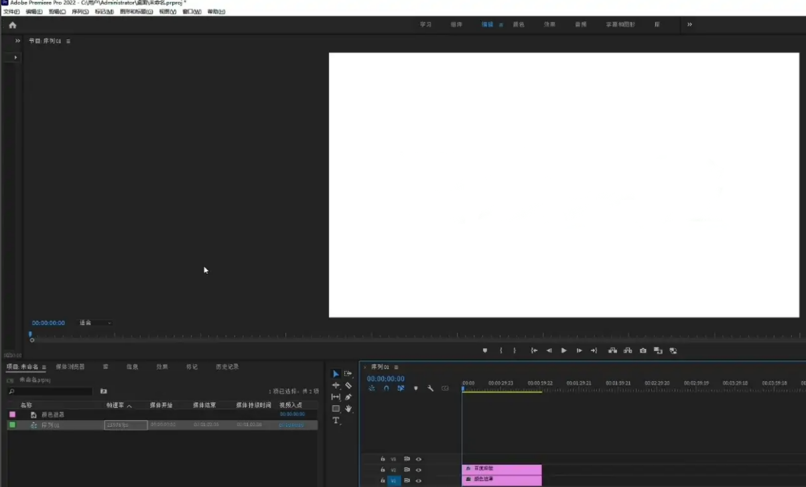Select the Track Select Forward tool
This screenshot has width=806, height=487.
[x=348, y=374]
